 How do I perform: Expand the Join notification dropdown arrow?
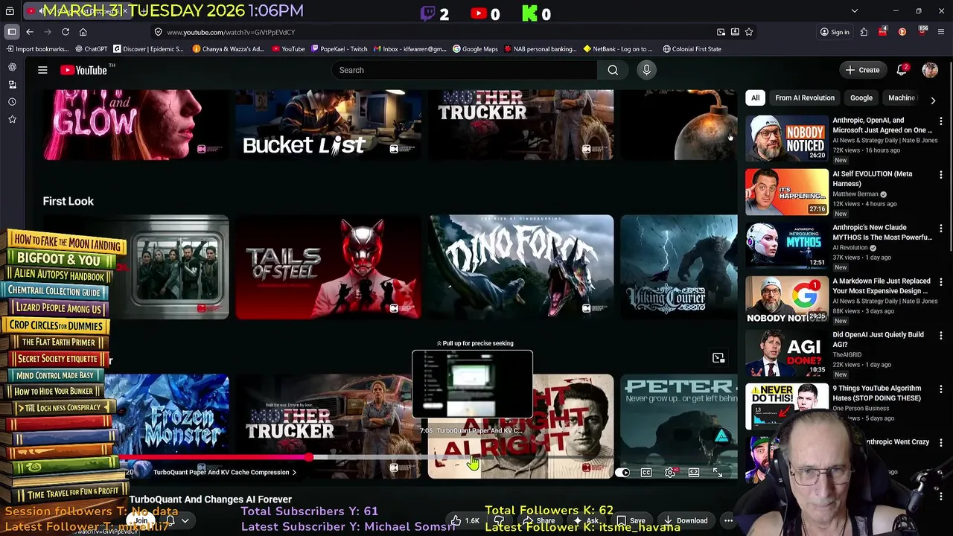tap(185, 520)
